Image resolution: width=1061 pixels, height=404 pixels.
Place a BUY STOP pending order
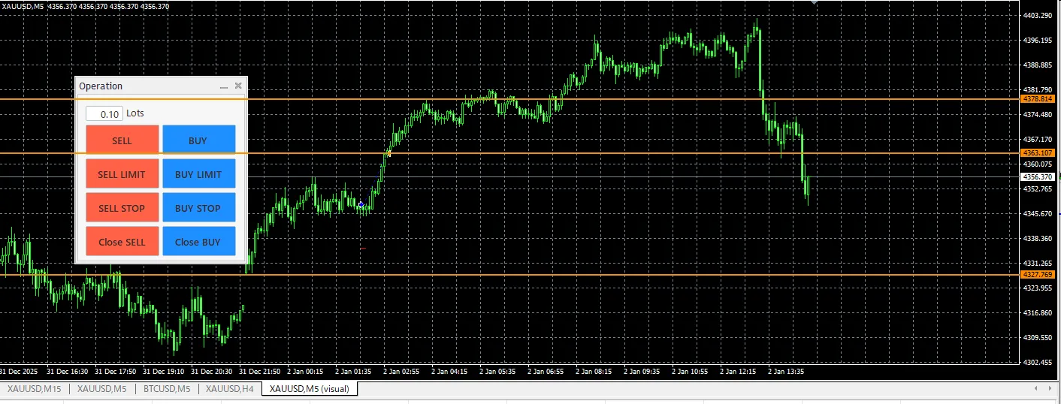[x=198, y=207]
